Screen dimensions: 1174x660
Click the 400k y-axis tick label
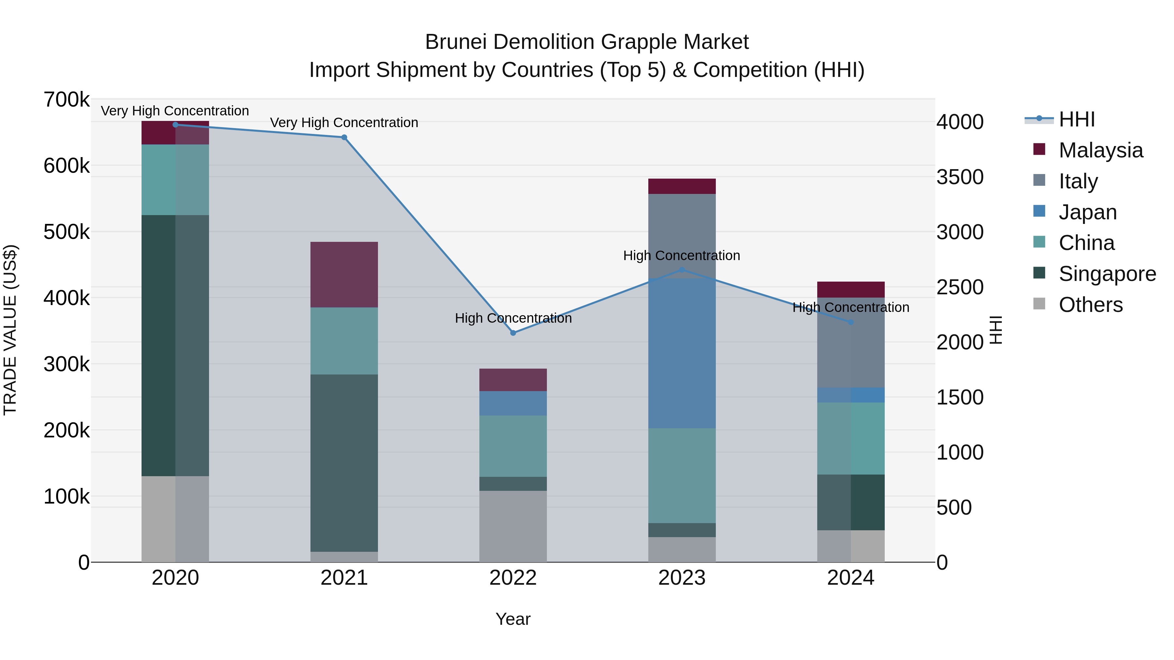pos(67,298)
